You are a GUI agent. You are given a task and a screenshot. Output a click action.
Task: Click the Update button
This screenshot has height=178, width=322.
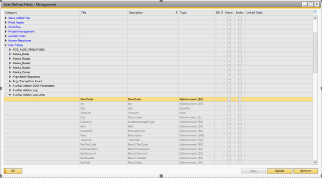click(x=279, y=171)
